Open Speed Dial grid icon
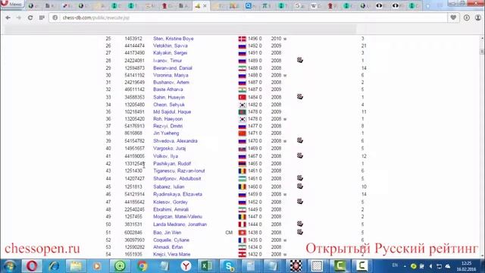Screen dimensions: 485x273 (42, 17)
